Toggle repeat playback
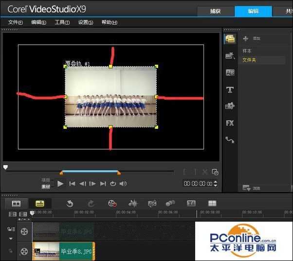Viewport: 293px width, 261px height. tap(113, 184)
